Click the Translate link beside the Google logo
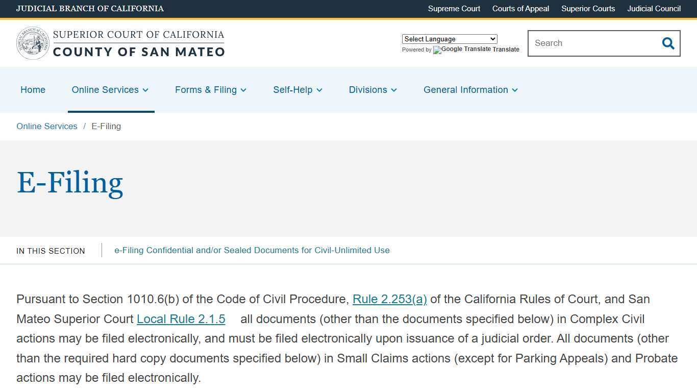 506,50
